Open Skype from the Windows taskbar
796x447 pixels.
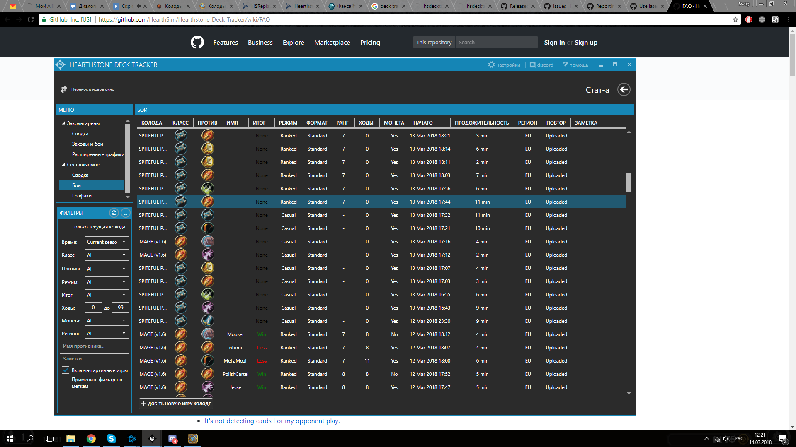(x=112, y=439)
